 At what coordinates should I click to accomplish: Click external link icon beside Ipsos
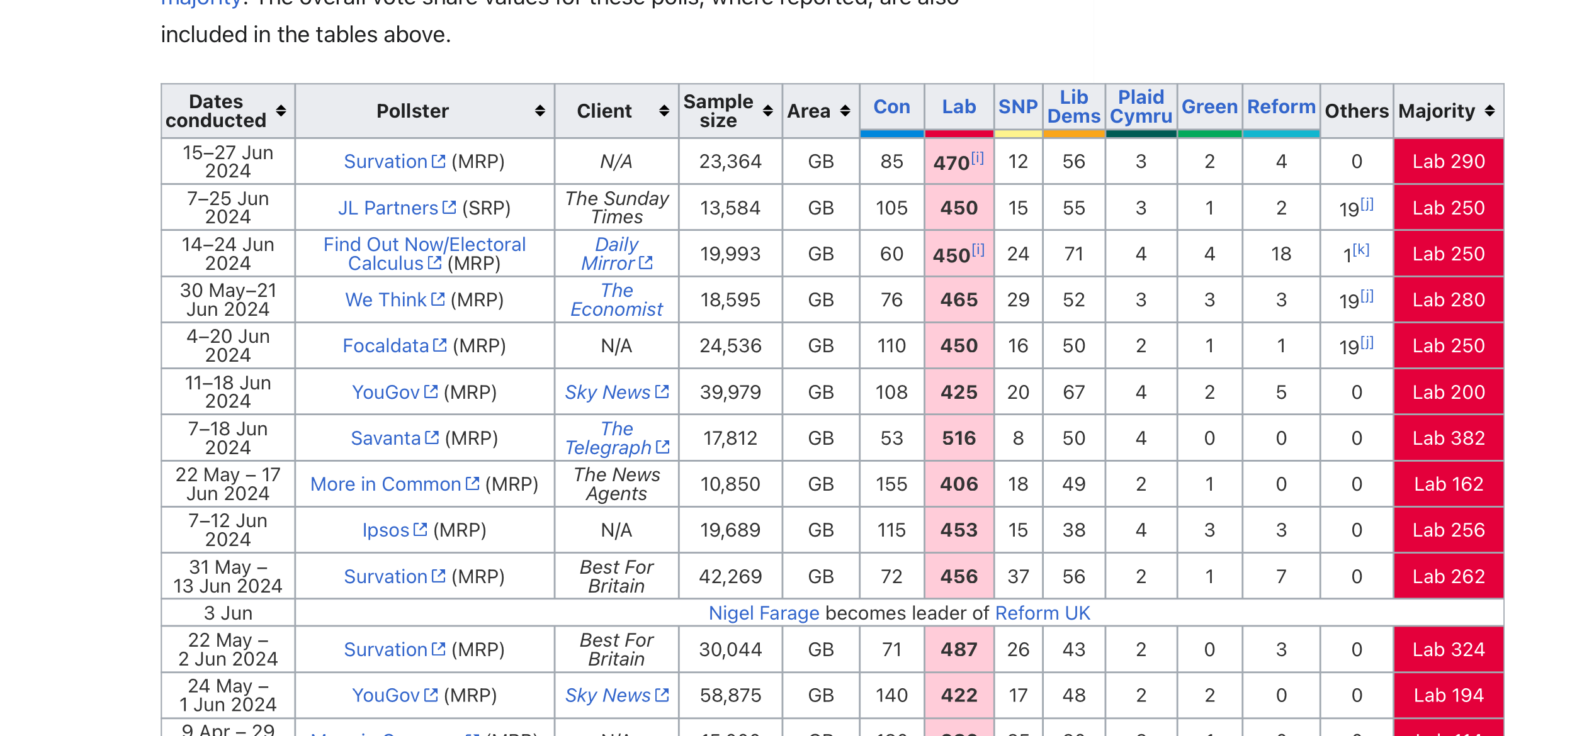coord(420,530)
